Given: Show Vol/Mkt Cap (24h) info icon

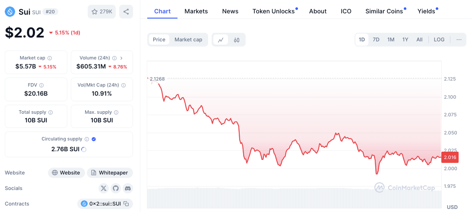Looking at the screenshot, I should click(x=124, y=85).
